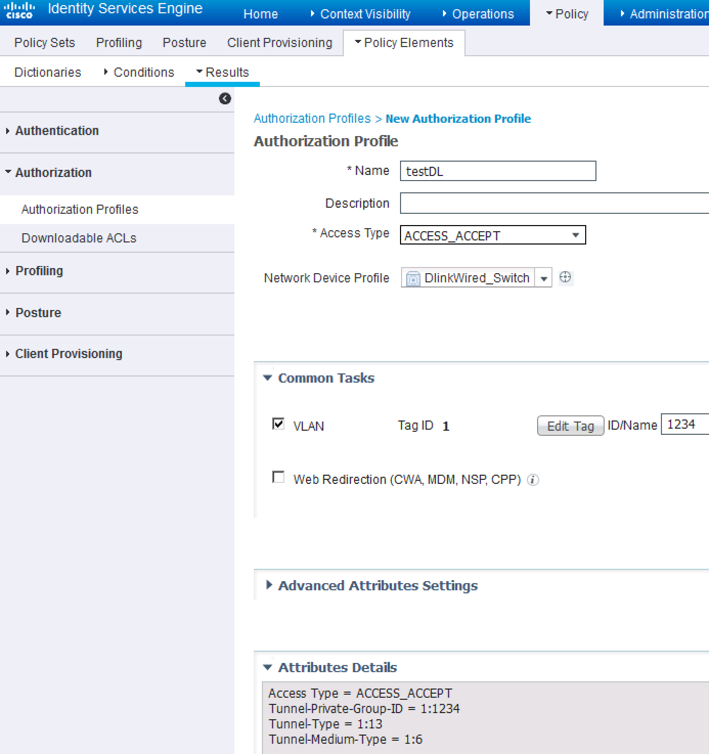Click the empty Description field
This screenshot has width=709, height=754.
[x=555, y=203]
